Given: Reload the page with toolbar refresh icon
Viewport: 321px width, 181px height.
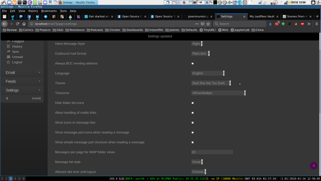Looking at the screenshot, I should (18, 24).
